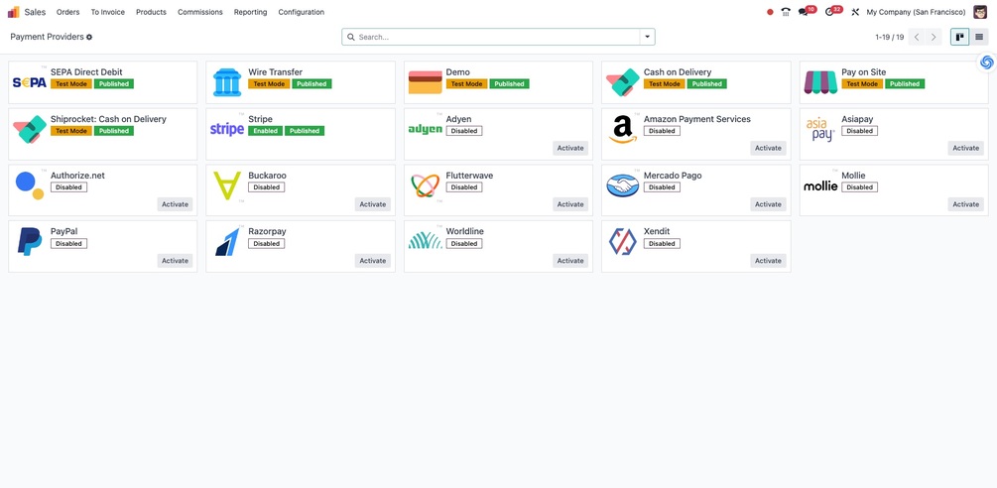Open the Payment Providers gear settings icon
997x488 pixels.
89,38
